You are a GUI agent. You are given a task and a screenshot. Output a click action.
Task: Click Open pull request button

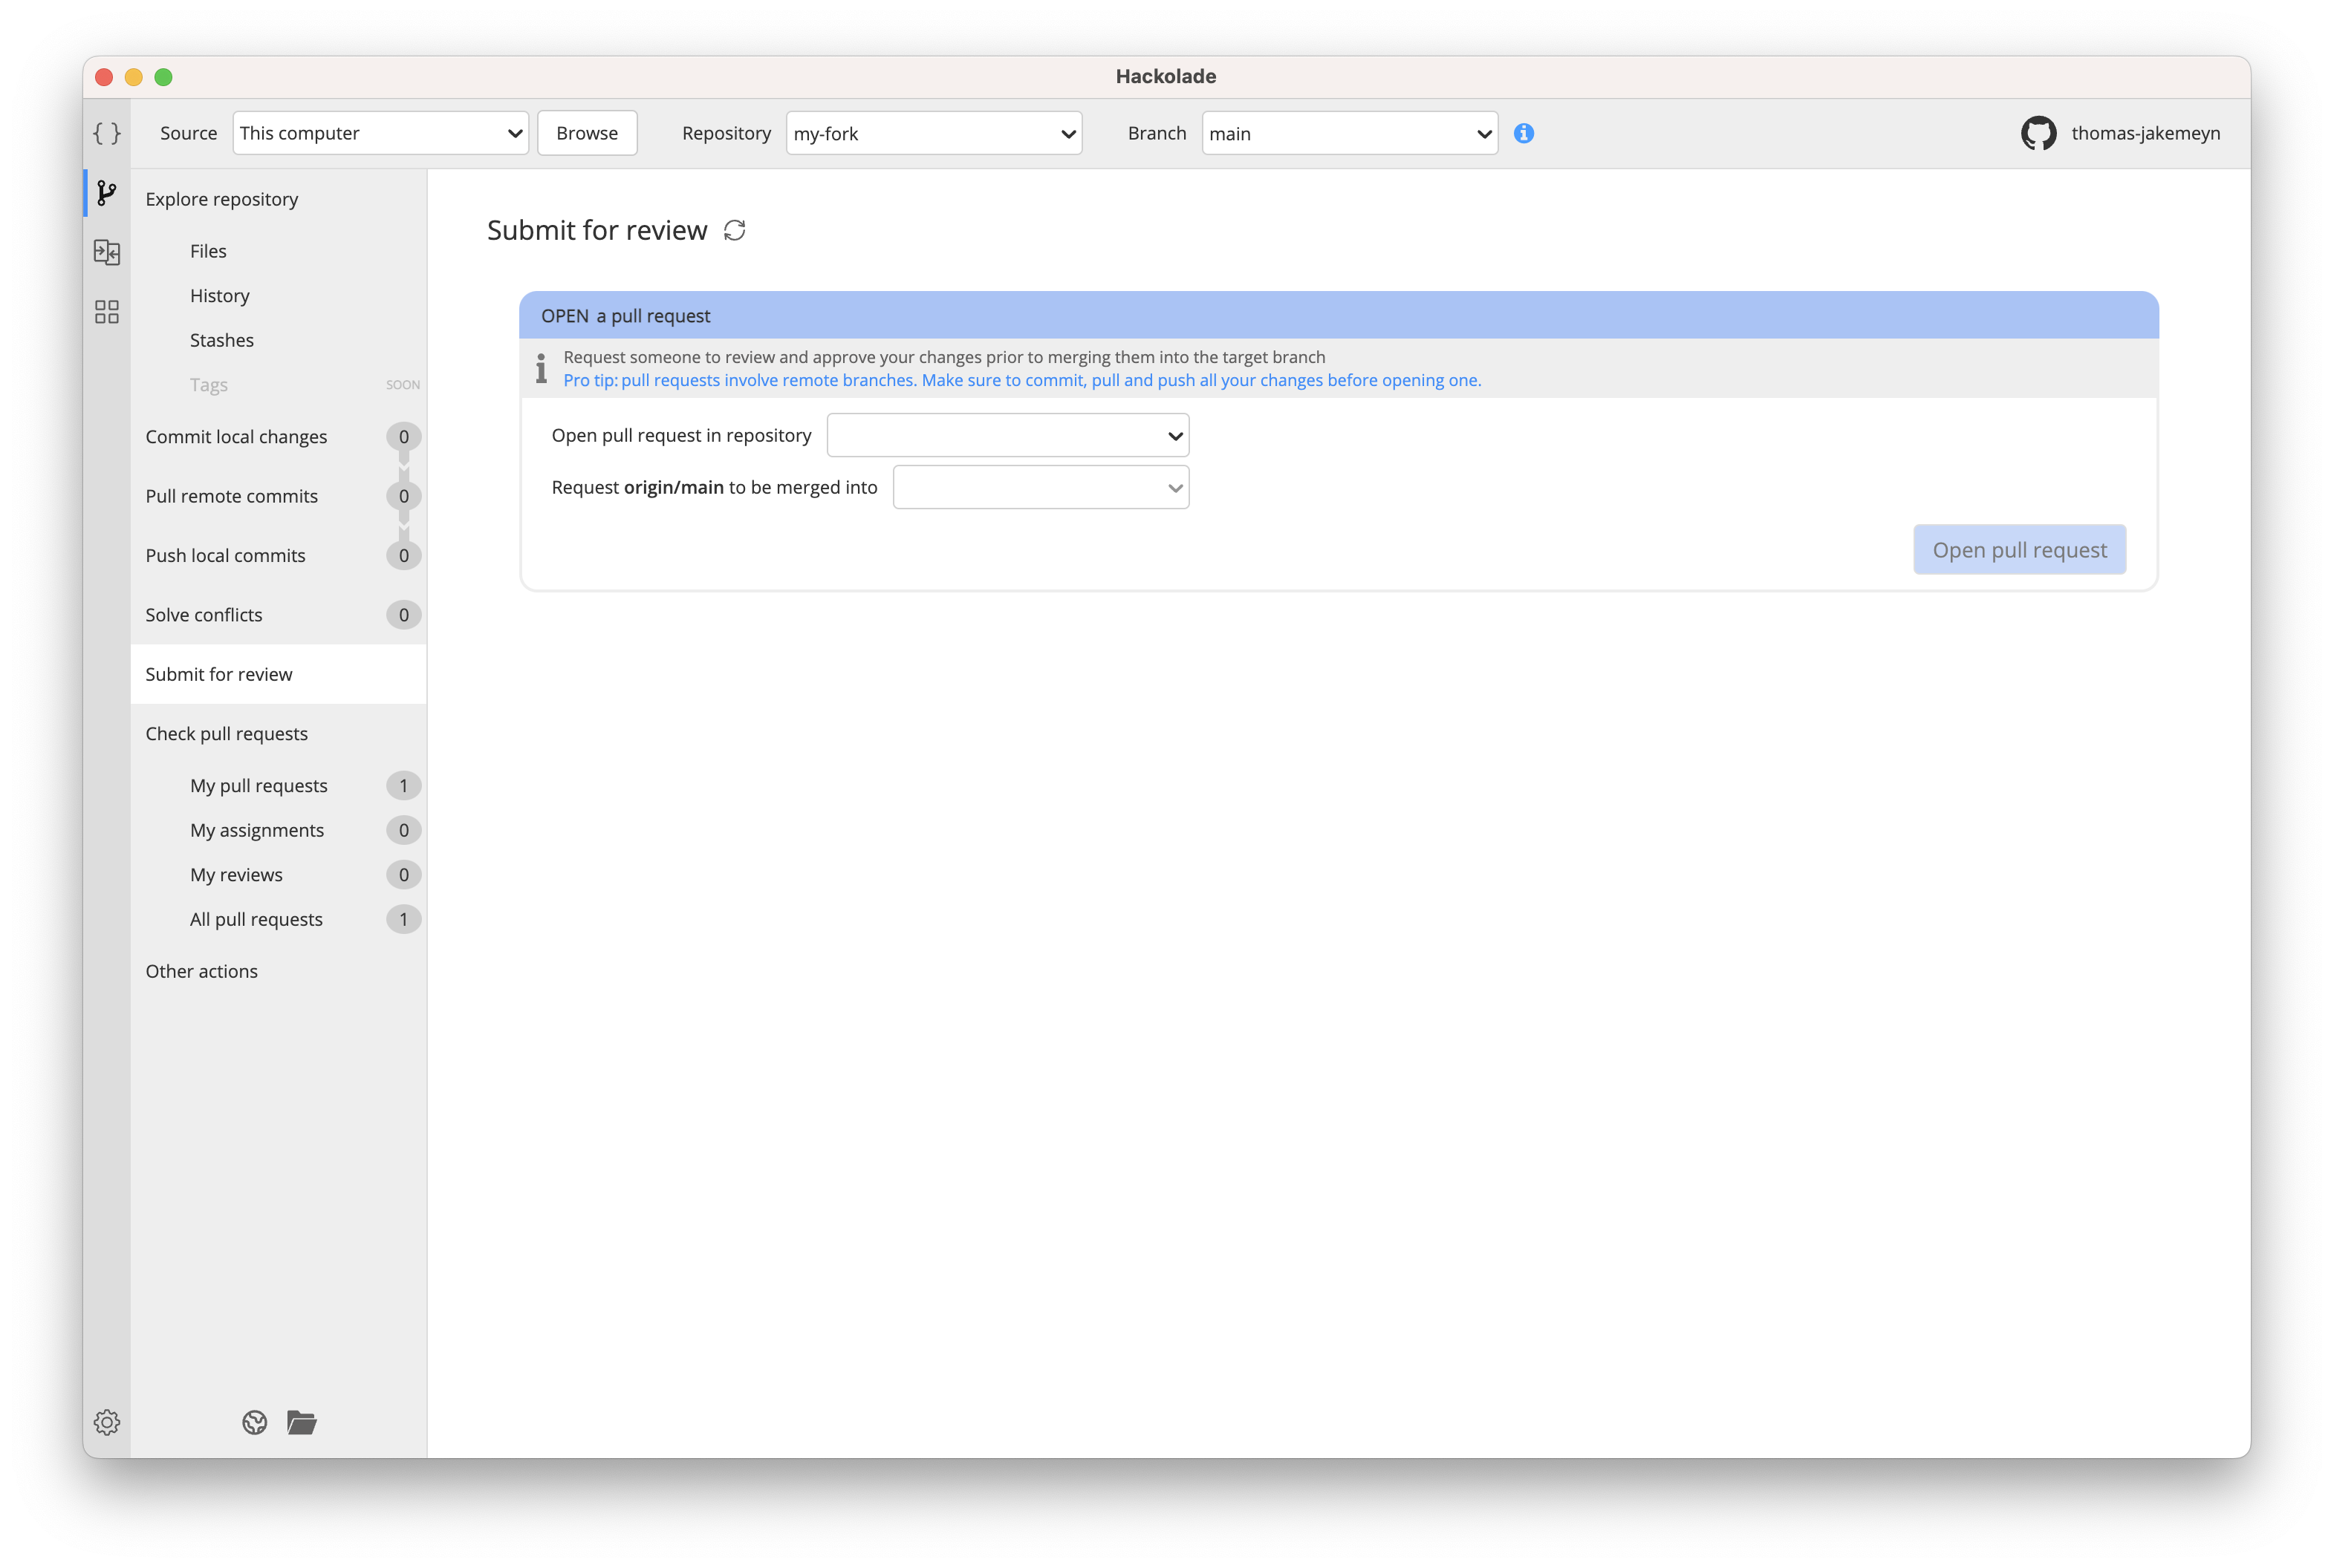pos(2019,548)
